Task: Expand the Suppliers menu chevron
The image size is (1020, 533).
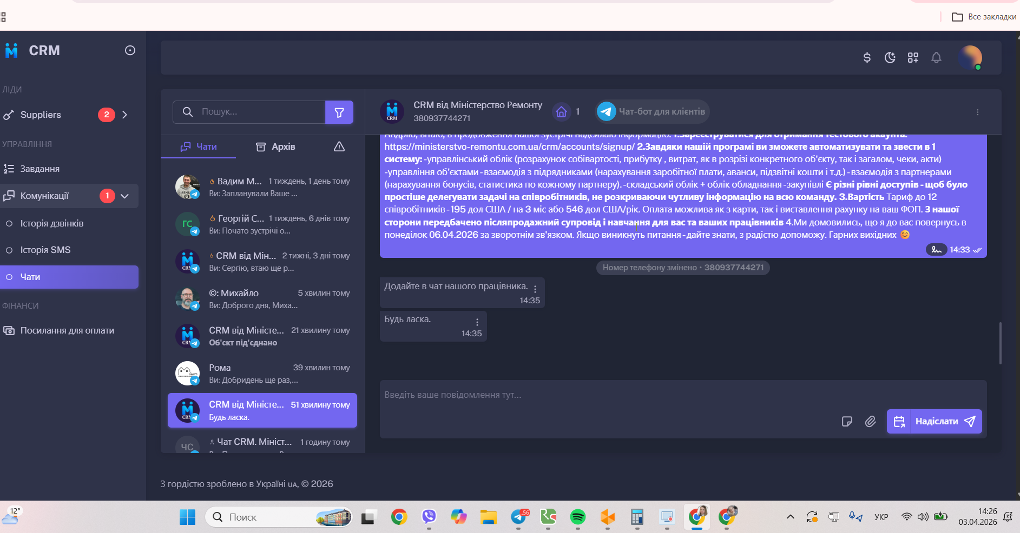Action: pos(125,115)
